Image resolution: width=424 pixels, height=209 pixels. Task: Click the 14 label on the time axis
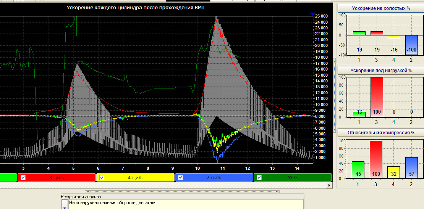(297, 168)
